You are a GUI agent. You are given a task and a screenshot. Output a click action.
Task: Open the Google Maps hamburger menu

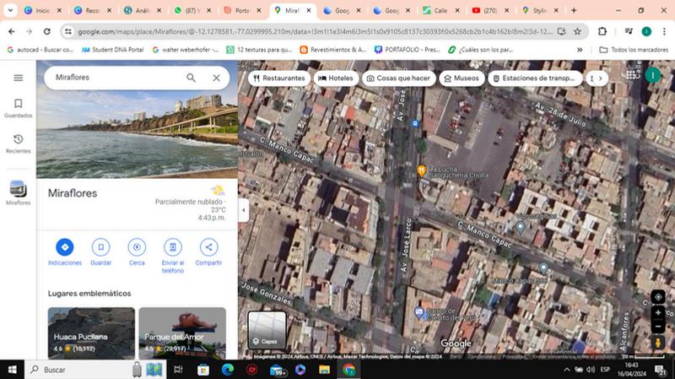(x=18, y=78)
